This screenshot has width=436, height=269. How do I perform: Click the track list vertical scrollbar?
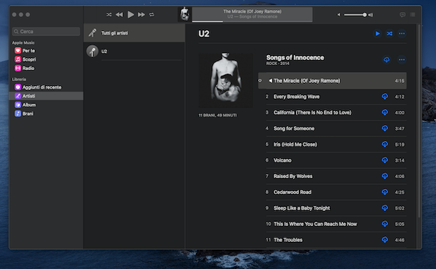419,121
